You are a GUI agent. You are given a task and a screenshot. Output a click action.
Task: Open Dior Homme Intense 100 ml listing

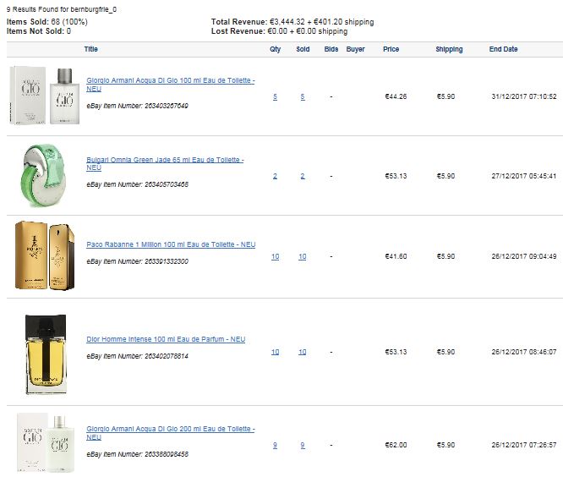pyautogui.click(x=166, y=339)
